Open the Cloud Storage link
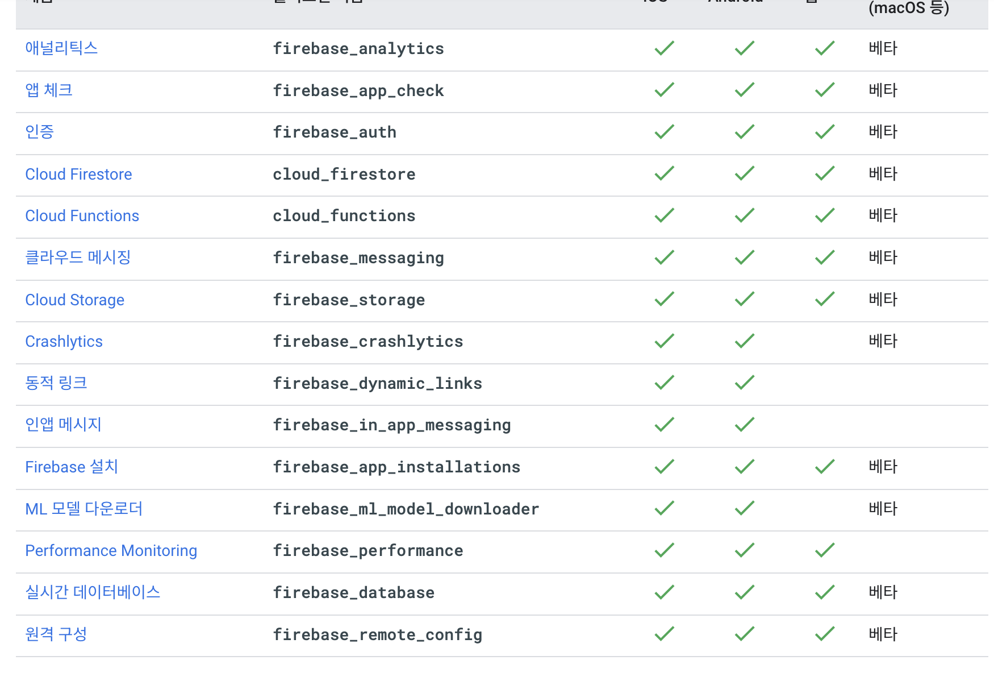This screenshot has width=994, height=689. 74,300
